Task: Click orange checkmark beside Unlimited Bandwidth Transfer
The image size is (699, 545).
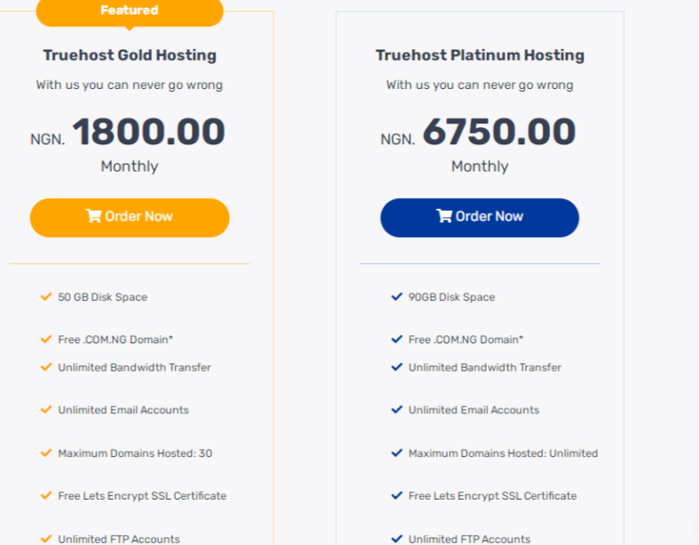Action: click(x=46, y=367)
